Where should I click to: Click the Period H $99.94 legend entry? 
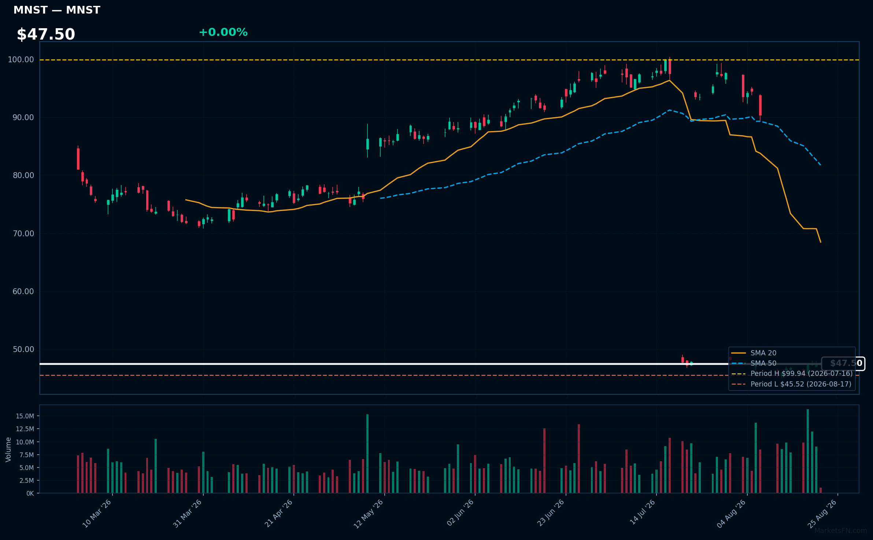[792, 373]
